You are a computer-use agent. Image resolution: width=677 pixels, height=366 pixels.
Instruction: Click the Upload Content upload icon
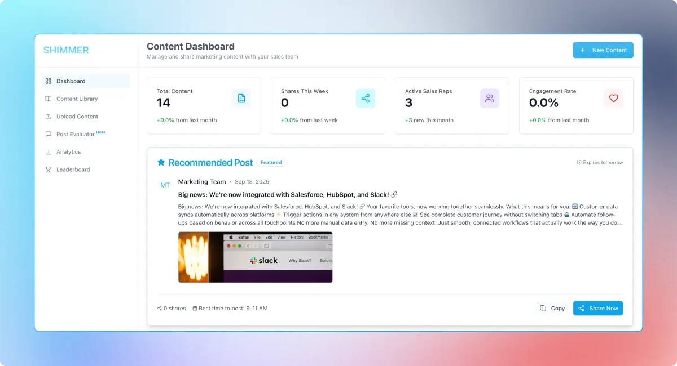[x=49, y=116]
